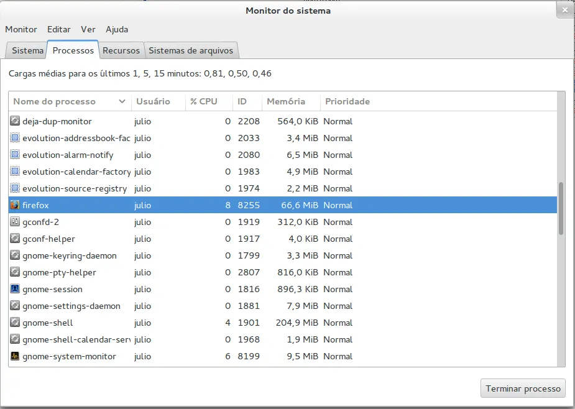Open the Editar menu

[59, 29]
